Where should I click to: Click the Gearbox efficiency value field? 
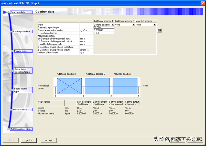[104, 33]
